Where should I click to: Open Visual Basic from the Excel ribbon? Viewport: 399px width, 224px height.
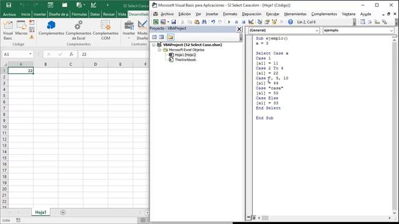point(7,30)
